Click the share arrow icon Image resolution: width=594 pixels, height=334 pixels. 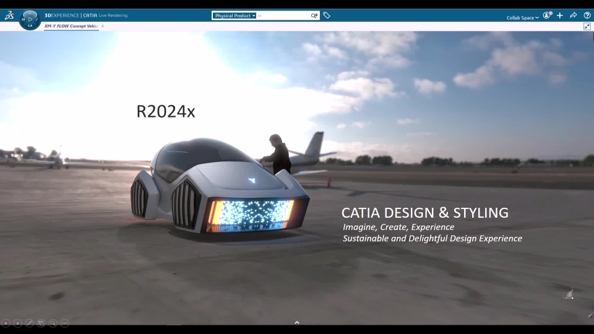tap(573, 15)
